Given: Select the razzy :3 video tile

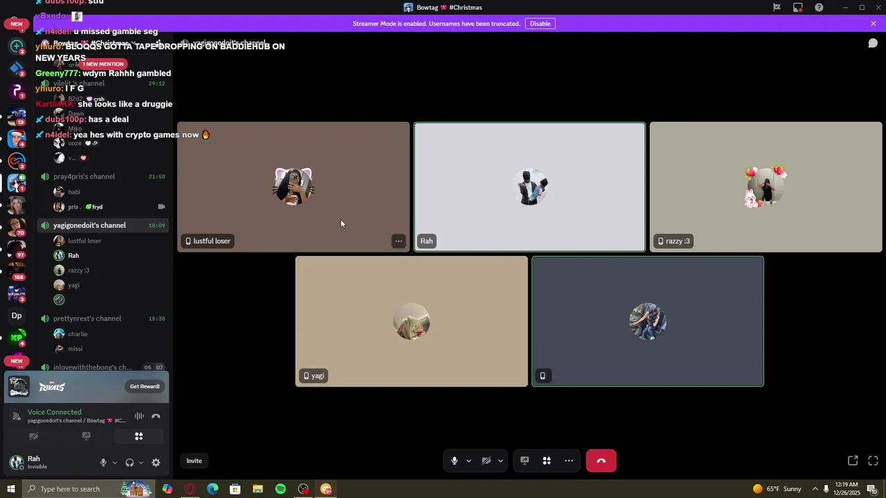Looking at the screenshot, I should point(766,187).
